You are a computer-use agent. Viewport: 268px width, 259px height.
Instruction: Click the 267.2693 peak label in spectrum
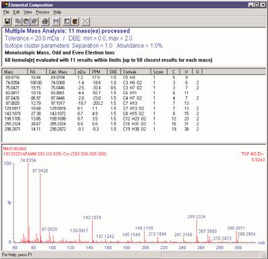click(x=207, y=231)
